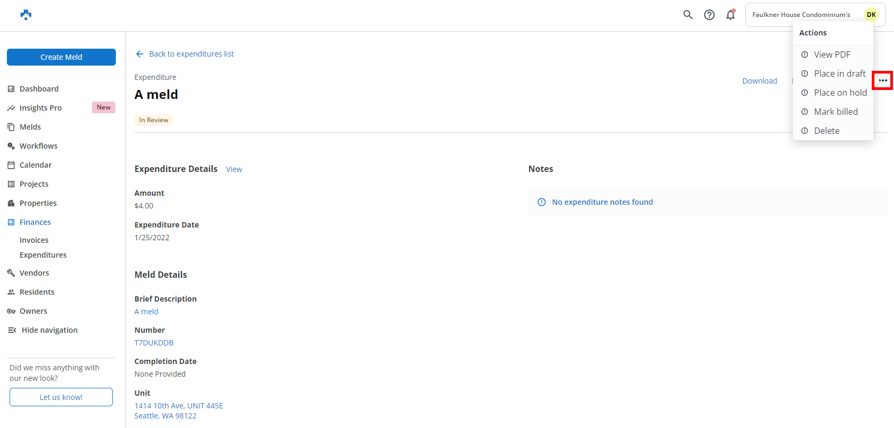Choose Place on hold in Actions menu
This screenshot has width=894, height=428.
coord(840,93)
